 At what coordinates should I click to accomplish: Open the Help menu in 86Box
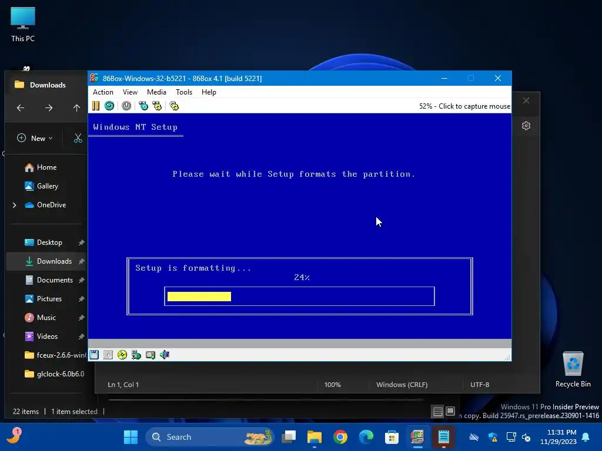(209, 92)
